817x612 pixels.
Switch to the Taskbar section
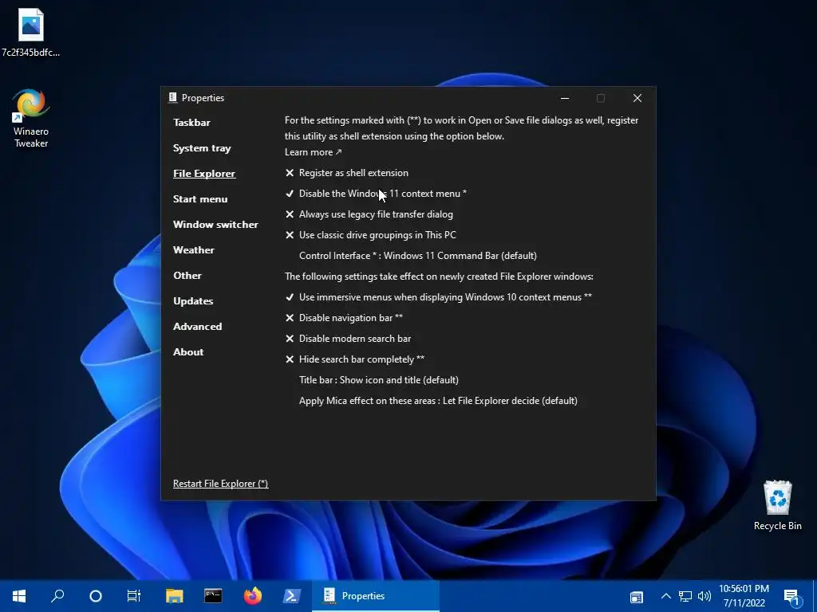[191, 123]
